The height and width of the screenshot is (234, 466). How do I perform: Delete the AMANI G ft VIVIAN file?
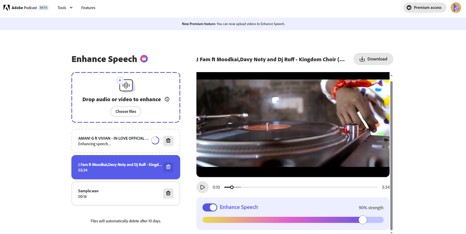click(x=168, y=140)
